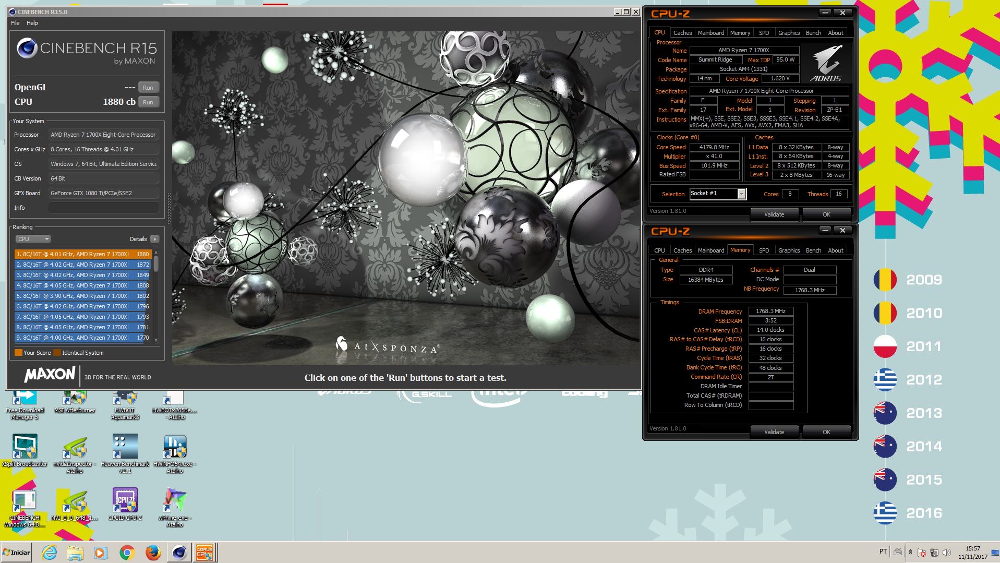The image size is (1000, 563).
Task: Select MSI Afterburner desktop icon
Action: tap(75, 403)
